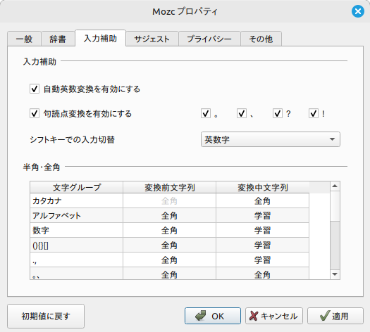This screenshot has height=332, width=370.
Task: Click 初期値に戻す to reset defaults
Action: coord(46,316)
